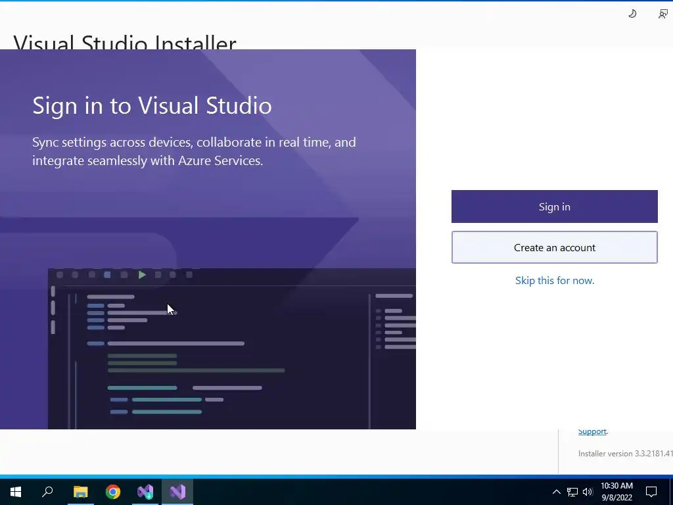
Task: Open the Windows Start menu
Action: click(16, 492)
